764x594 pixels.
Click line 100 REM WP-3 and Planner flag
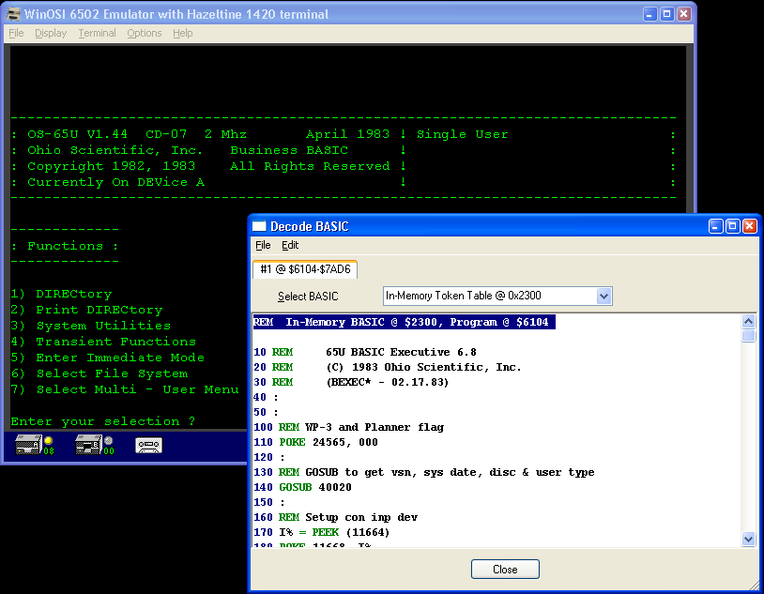349,427
